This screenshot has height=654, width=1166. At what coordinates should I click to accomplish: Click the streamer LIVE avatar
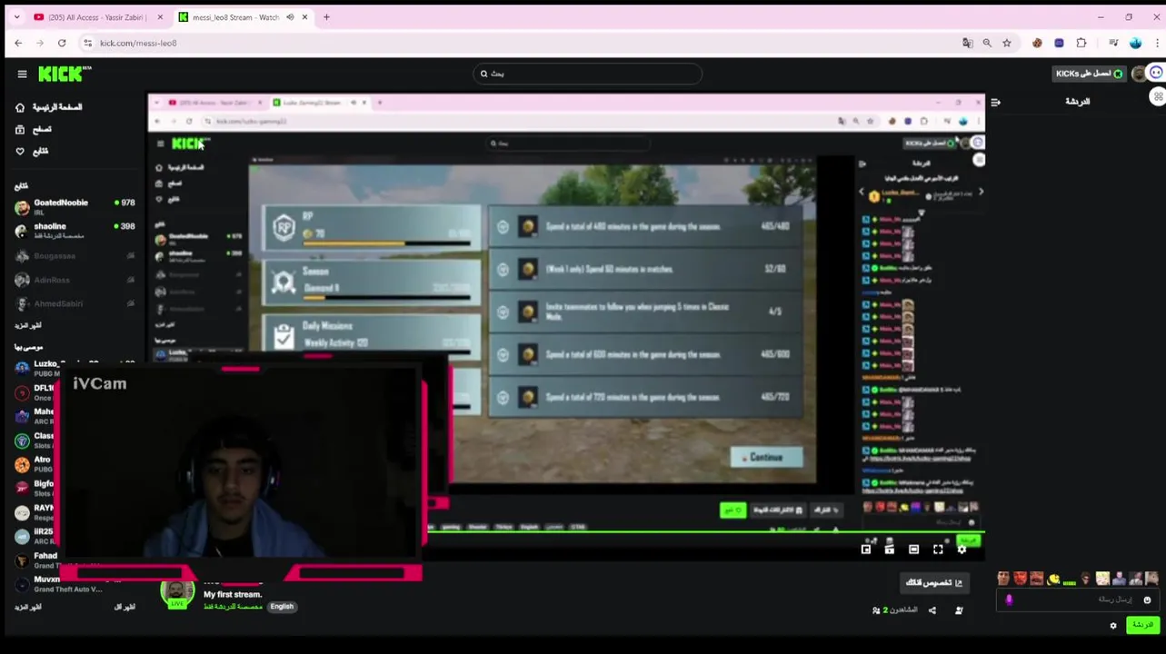(x=177, y=593)
